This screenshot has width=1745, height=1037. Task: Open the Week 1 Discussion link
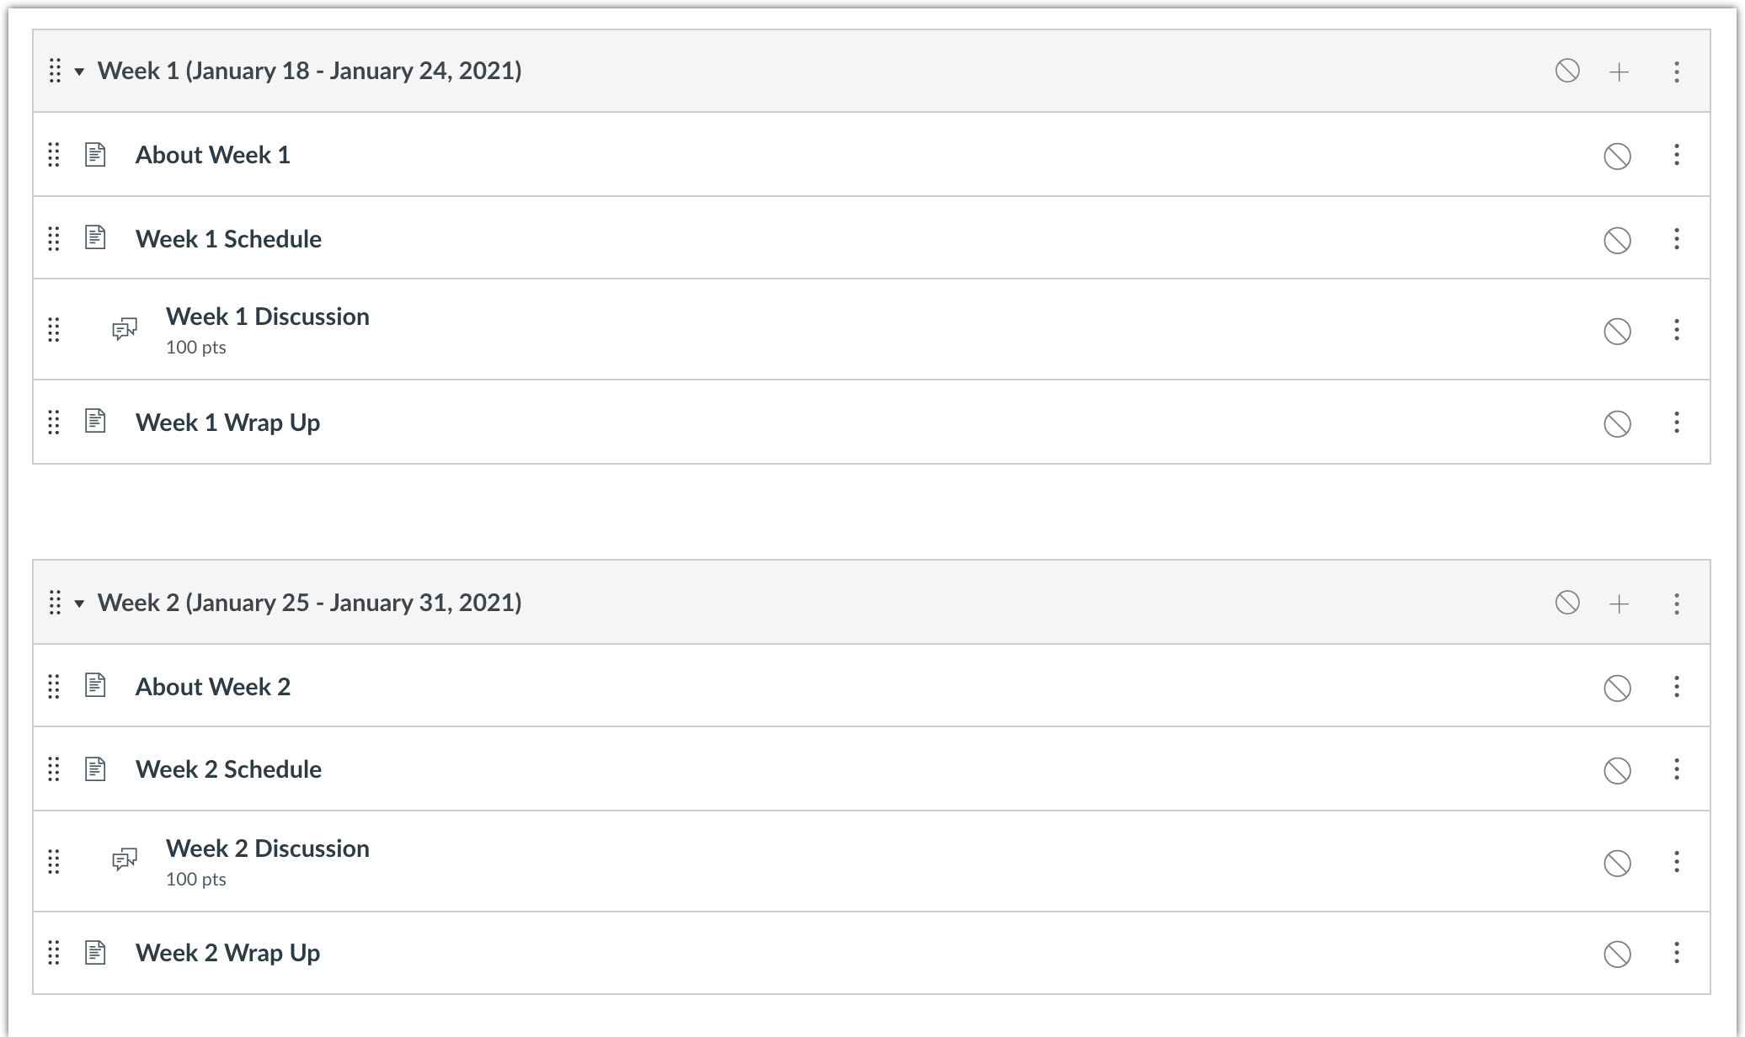point(267,316)
